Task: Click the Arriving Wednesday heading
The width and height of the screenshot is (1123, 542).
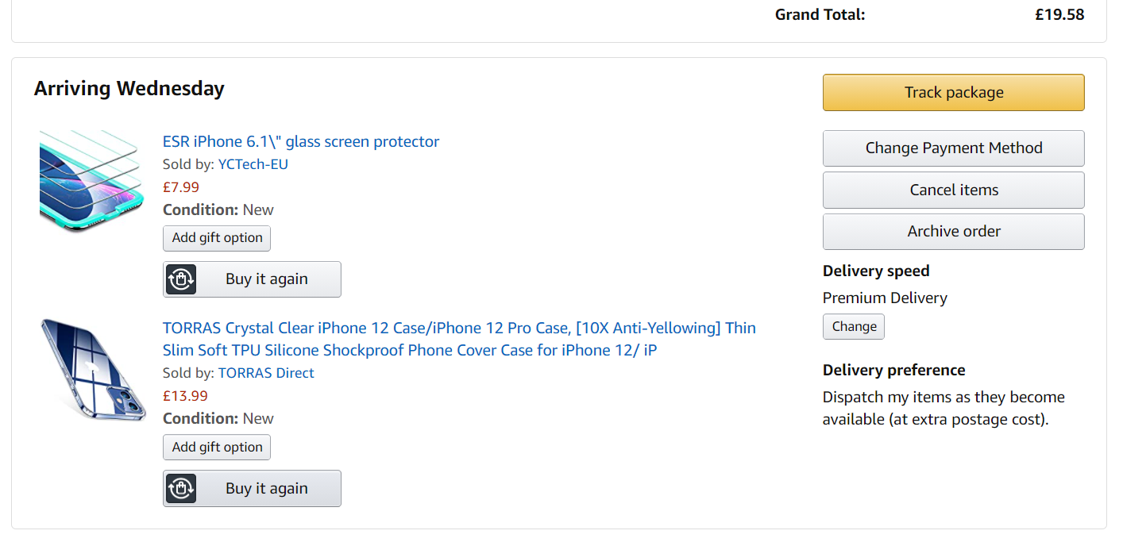Action: (x=129, y=89)
